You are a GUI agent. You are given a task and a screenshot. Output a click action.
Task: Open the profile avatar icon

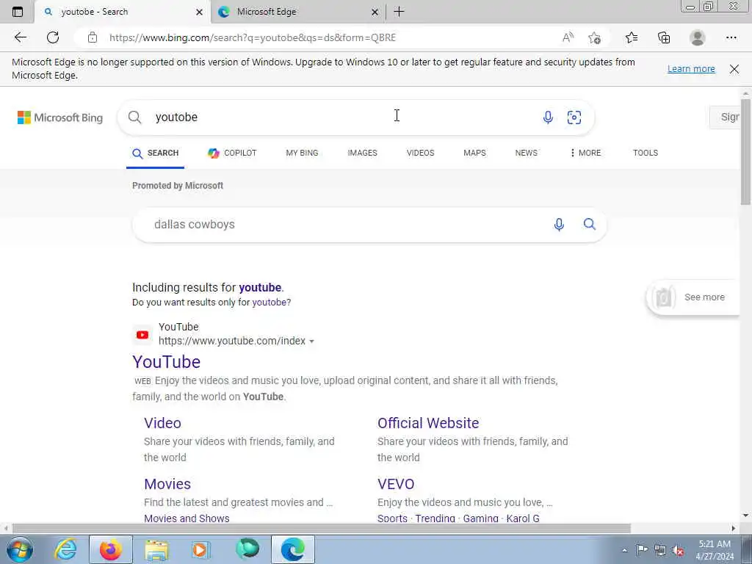click(698, 37)
